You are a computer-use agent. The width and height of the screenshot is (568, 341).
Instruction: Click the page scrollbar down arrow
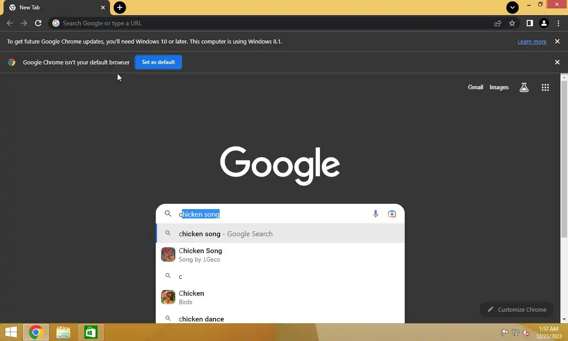coord(564,319)
